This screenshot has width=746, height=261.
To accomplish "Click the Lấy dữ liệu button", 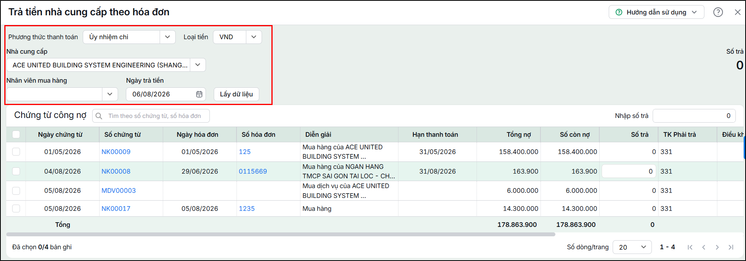I will point(236,94).
